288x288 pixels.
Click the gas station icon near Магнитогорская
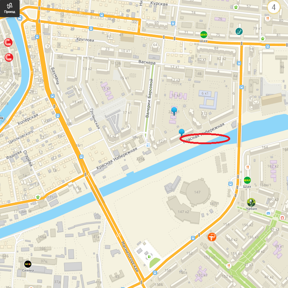click(149, 257)
